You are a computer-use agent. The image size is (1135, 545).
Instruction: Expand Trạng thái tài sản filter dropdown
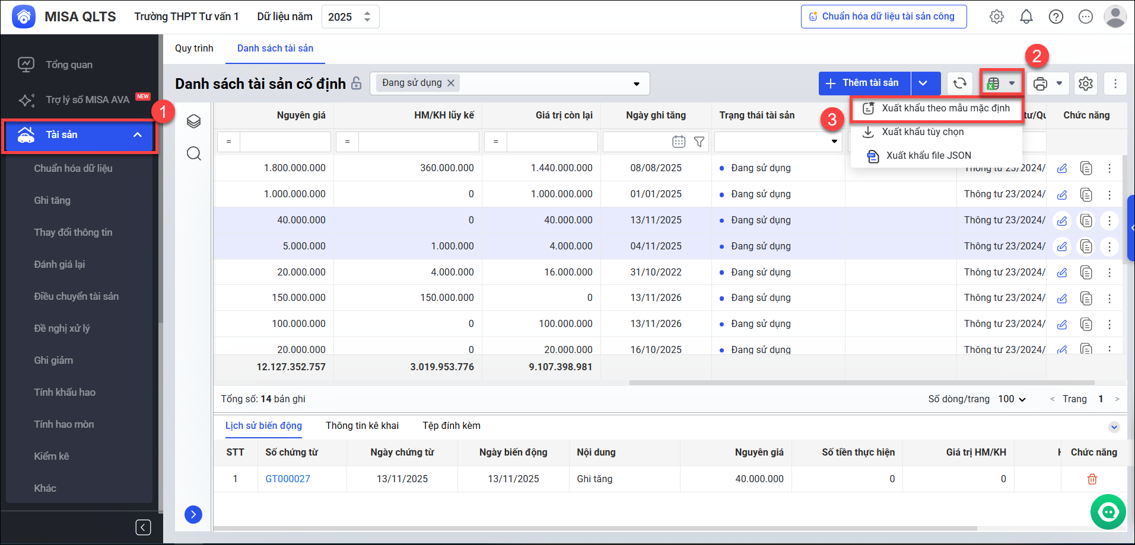tap(834, 142)
